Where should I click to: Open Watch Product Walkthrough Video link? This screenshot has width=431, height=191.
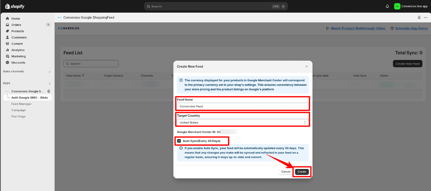358,28
